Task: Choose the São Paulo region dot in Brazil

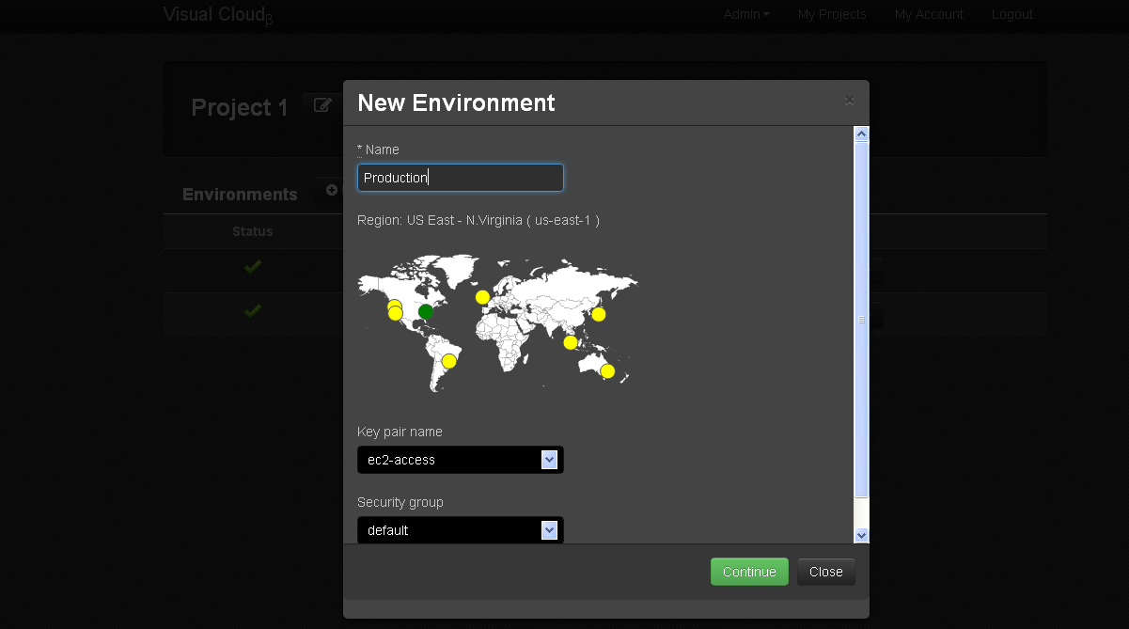Action: [x=449, y=361]
